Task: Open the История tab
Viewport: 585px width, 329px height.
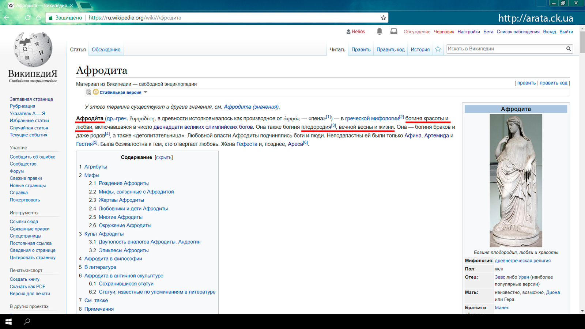Action: (420, 49)
